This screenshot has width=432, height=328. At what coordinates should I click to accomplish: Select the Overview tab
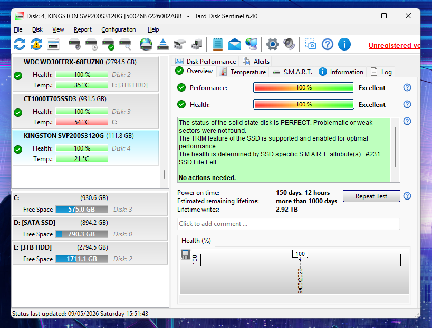194,71
